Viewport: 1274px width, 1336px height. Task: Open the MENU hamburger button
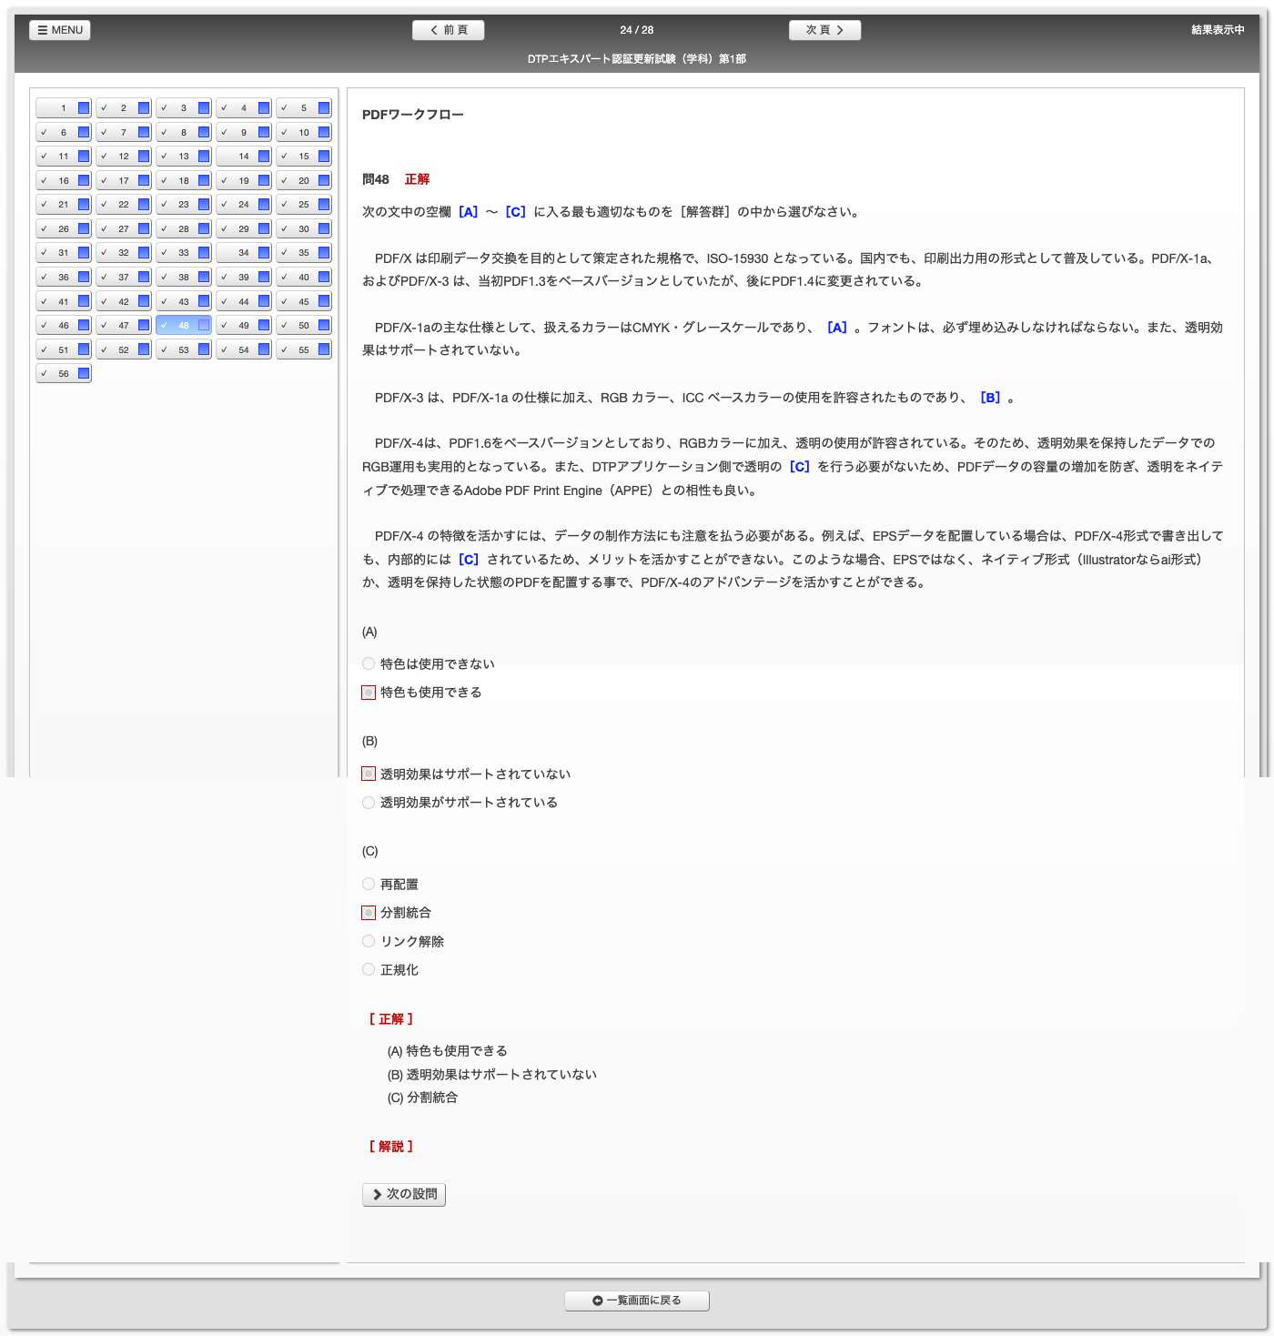tap(60, 30)
